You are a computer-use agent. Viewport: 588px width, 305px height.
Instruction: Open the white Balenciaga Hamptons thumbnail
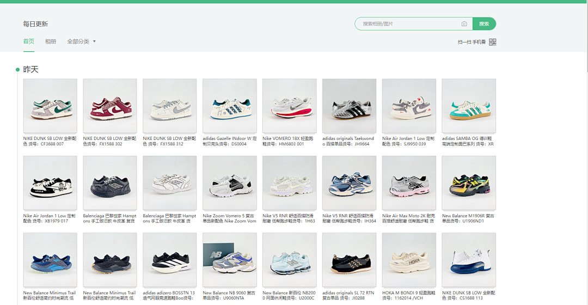[x=170, y=183]
